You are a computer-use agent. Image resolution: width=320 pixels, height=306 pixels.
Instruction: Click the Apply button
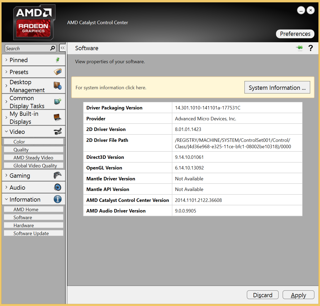[x=299, y=295]
